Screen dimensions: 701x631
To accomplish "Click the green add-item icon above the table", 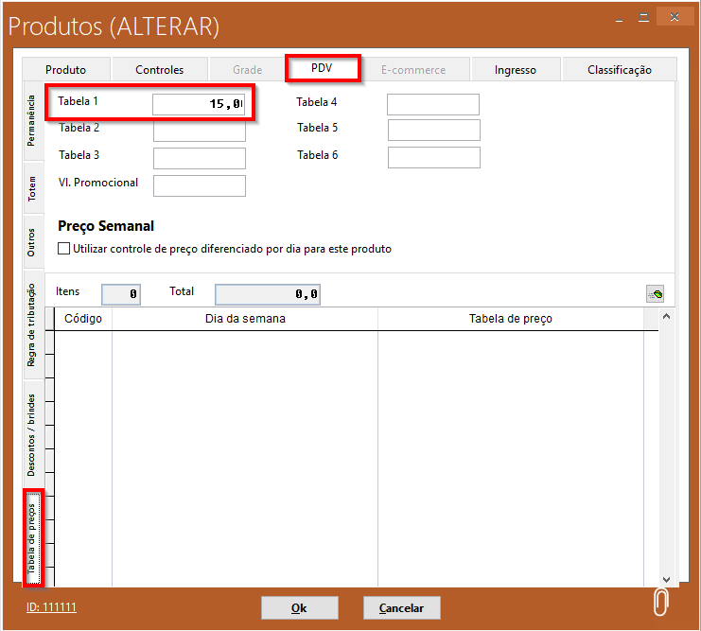I will [x=655, y=293].
